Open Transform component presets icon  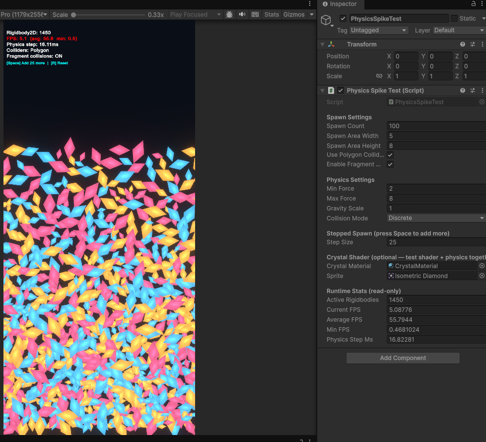[473, 44]
